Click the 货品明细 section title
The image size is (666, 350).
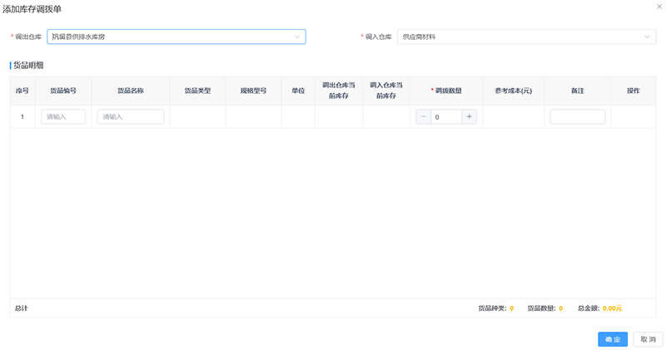coord(28,66)
